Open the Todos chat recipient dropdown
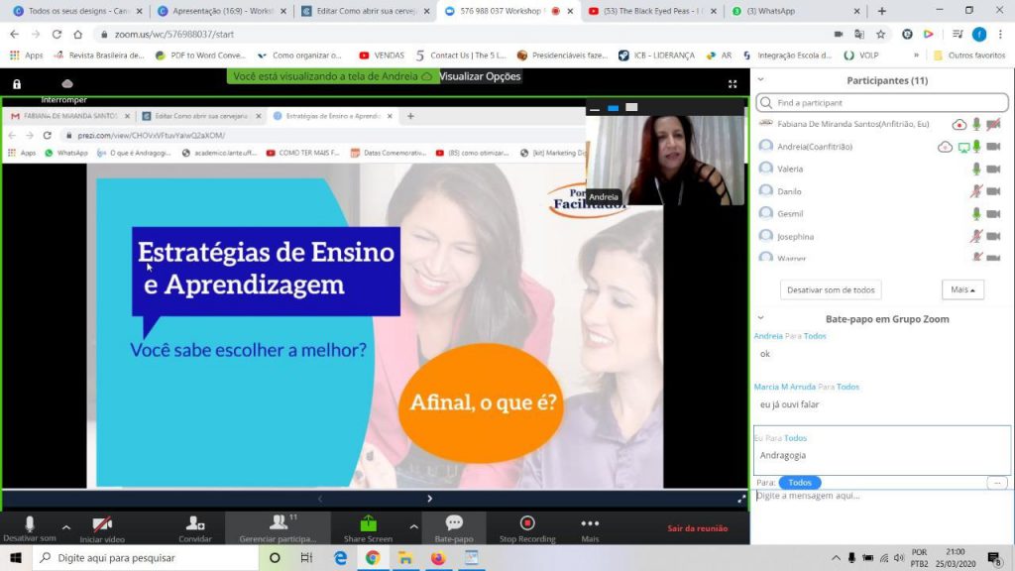The height and width of the screenshot is (571, 1015). (x=800, y=482)
